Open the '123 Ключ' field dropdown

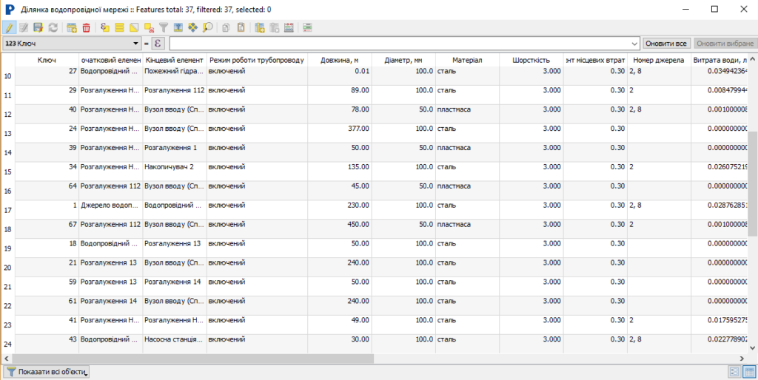[x=72, y=44]
